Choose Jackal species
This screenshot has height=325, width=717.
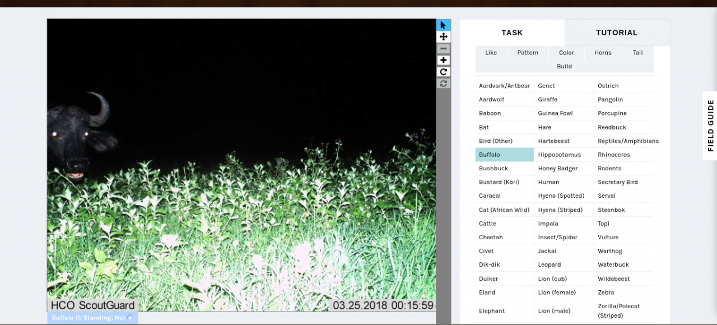(564, 251)
